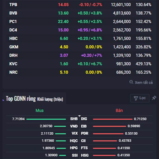
Task: Click the percentage 429.13%
Action: pos(143,64)
